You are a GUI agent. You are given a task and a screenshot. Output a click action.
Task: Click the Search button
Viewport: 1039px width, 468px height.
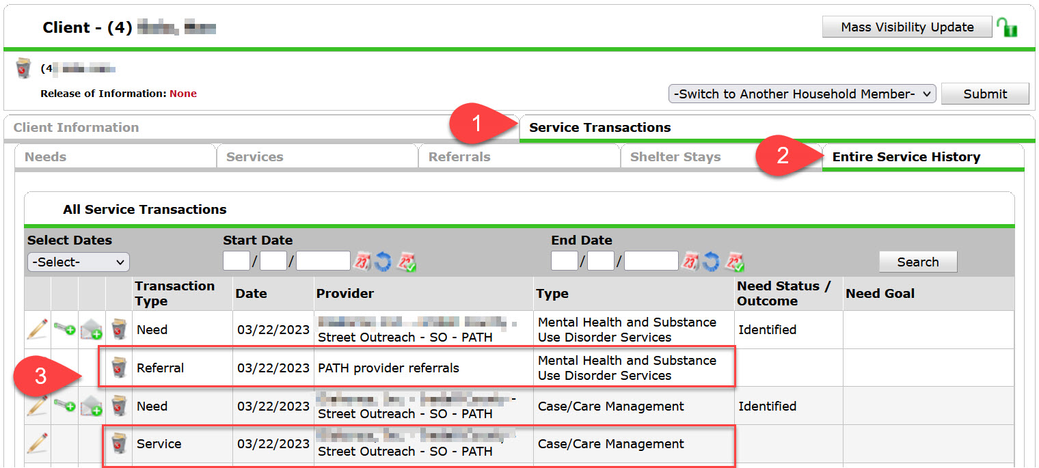(x=918, y=262)
